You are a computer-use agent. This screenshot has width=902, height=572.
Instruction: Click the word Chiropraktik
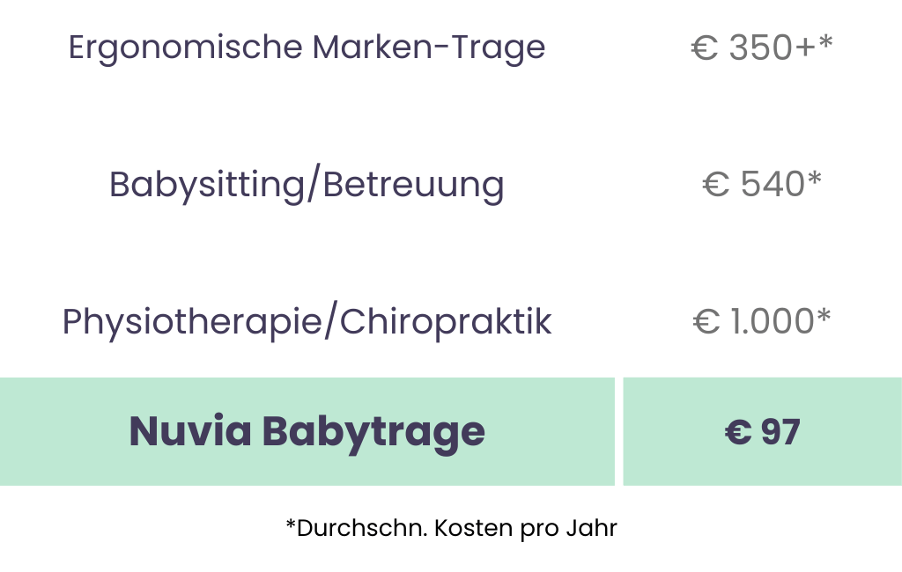point(446,322)
